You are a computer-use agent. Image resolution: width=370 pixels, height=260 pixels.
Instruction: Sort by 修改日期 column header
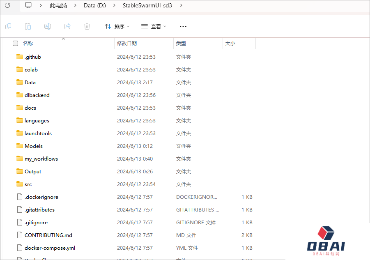[x=127, y=43]
